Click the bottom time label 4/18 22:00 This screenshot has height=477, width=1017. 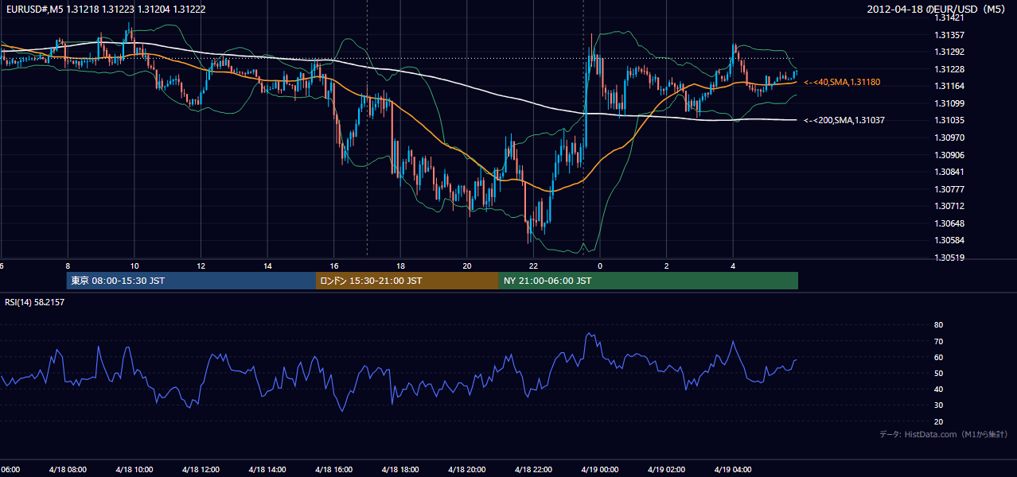(x=533, y=469)
